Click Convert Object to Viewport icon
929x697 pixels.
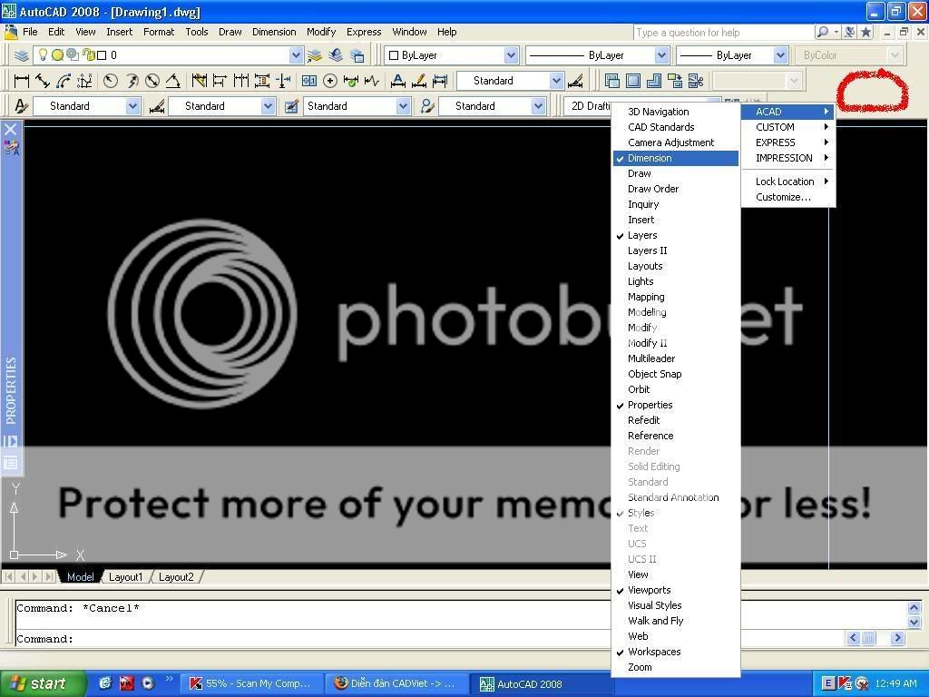pyautogui.click(x=674, y=81)
